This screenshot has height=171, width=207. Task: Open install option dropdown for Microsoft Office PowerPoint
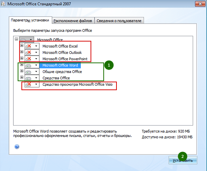coord(32,59)
